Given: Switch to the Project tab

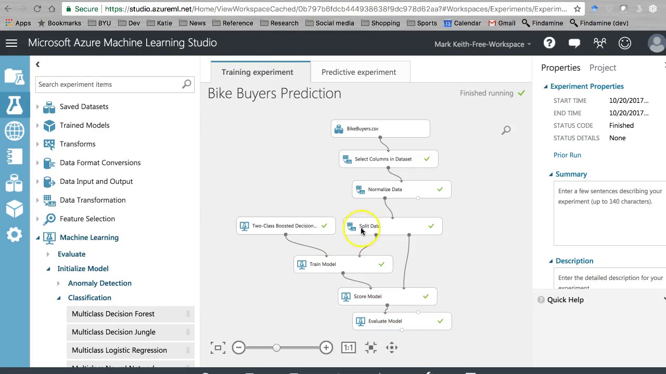Looking at the screenshot, I should click(603, 68).
